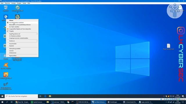Click the host taskbar clock

pyautogui.click(x=178, y=102)
